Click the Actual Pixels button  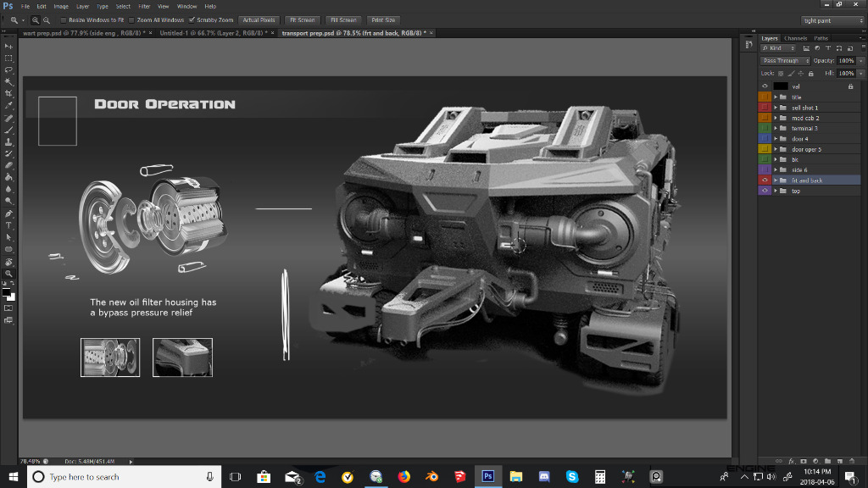259,20
